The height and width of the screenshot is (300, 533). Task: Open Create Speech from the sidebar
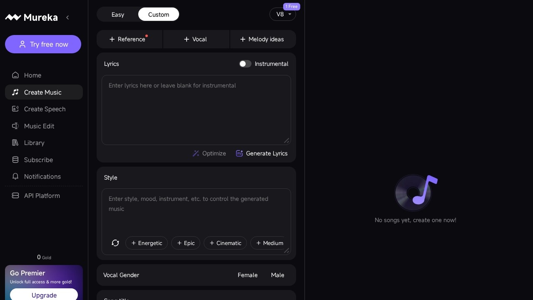pos(44,109)
